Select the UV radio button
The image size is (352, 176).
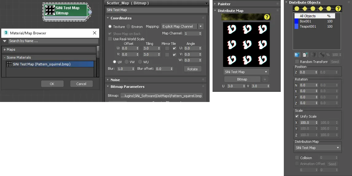(115, 62)
